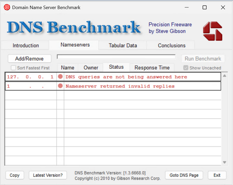Click "DNS queries are not being answered here" text
This screenshot has width=233, height=185.
click(126, 77)
